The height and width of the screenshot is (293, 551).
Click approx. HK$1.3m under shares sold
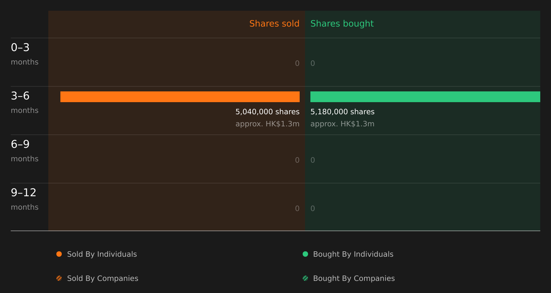coord(267,124)
